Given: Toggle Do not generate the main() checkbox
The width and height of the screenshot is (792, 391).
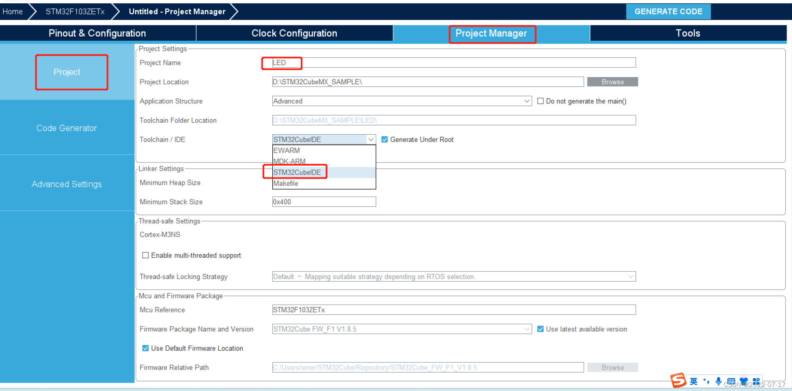Looking at the screenshot, I should (540, 101).
